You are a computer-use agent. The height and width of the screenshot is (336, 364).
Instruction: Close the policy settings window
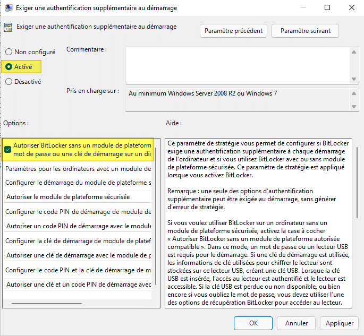(x=352, y=7)
